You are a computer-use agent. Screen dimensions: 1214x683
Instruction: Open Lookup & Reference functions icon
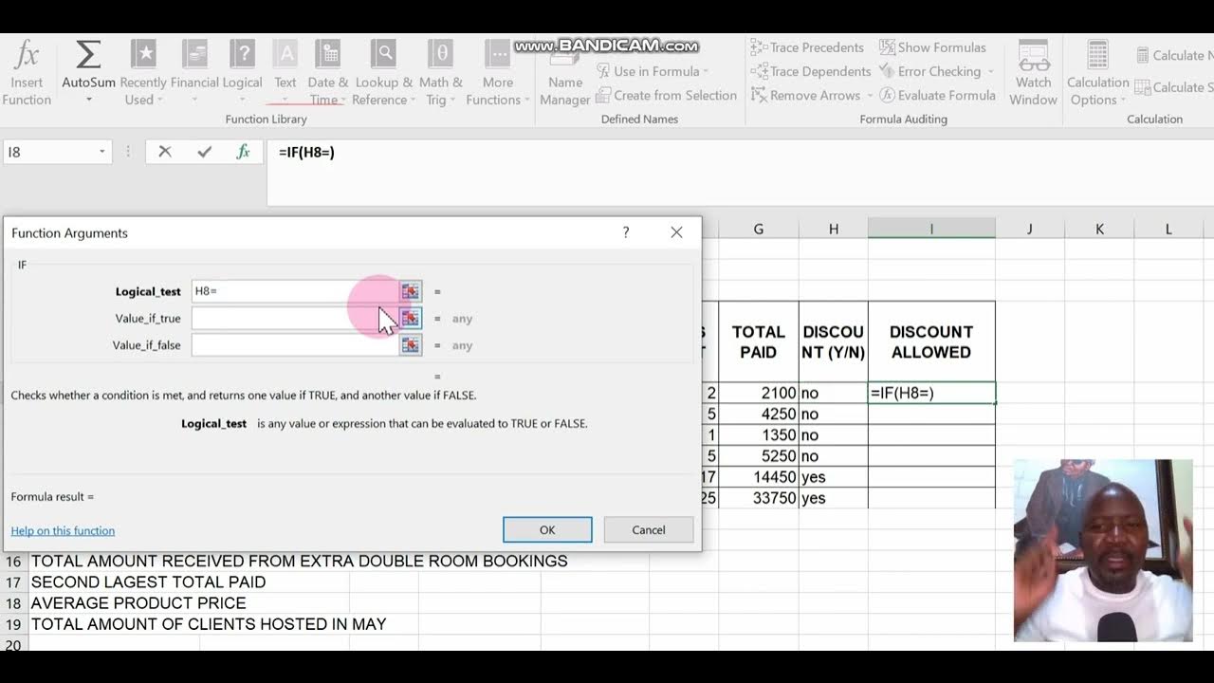point(384,55)
